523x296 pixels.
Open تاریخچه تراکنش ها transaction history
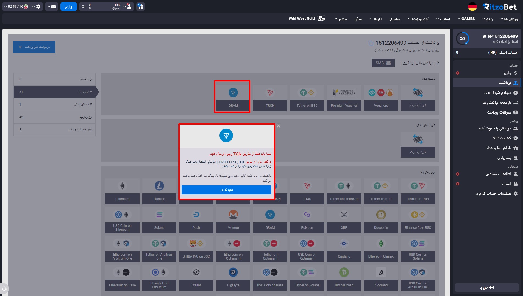(x=487, y=103)
